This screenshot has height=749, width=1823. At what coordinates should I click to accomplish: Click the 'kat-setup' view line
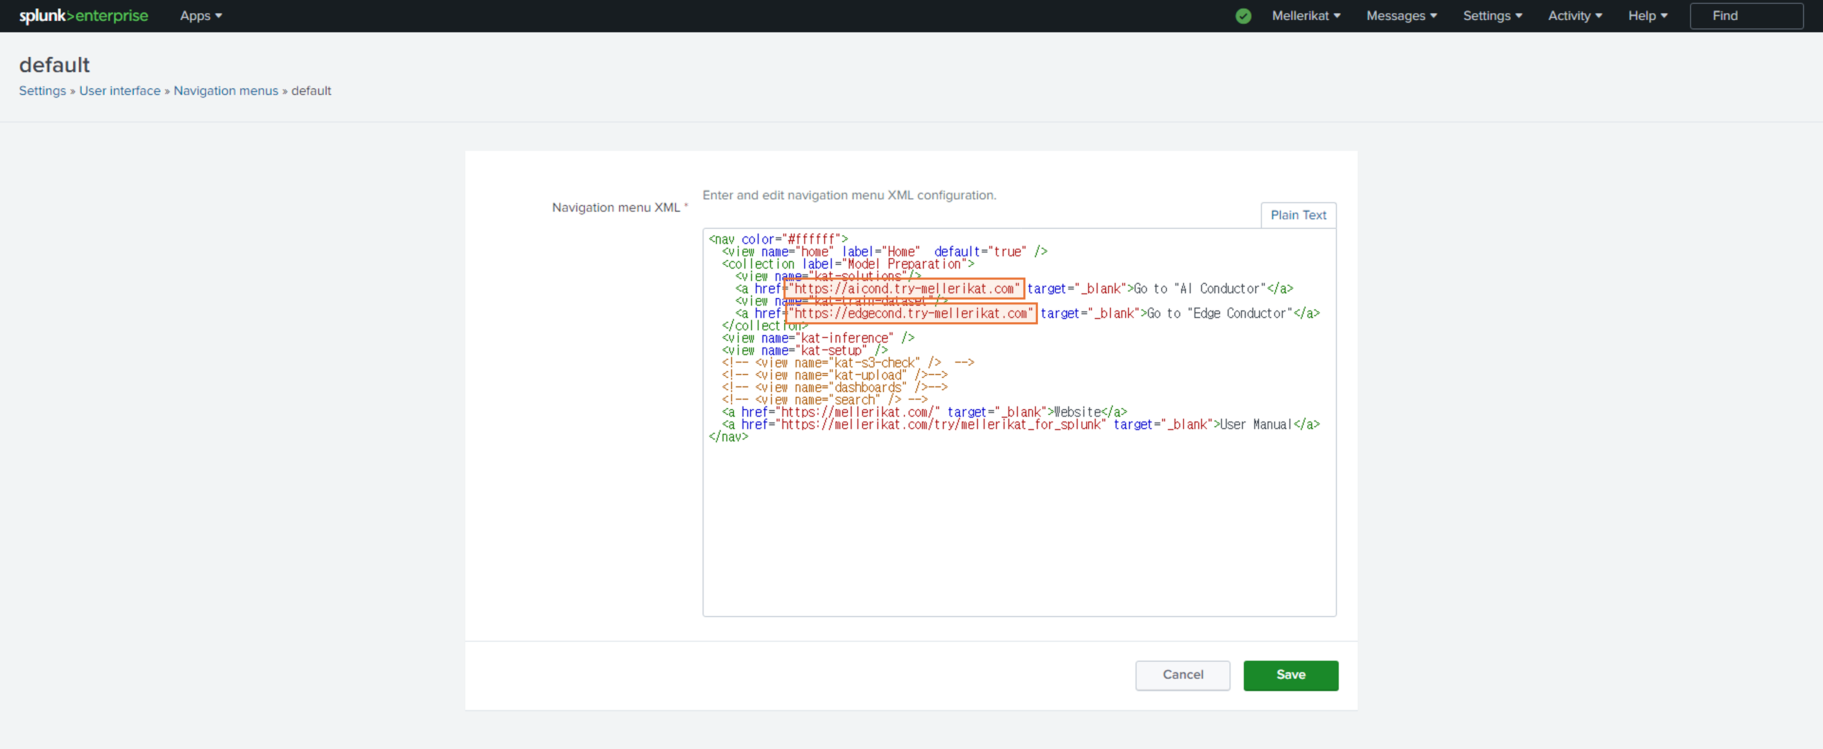click(805, 350)
